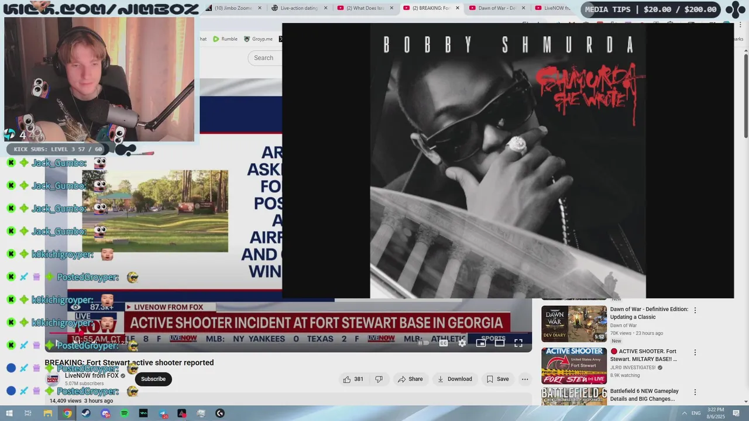Click the Share button
749x421 pixels.
[410, 379]
